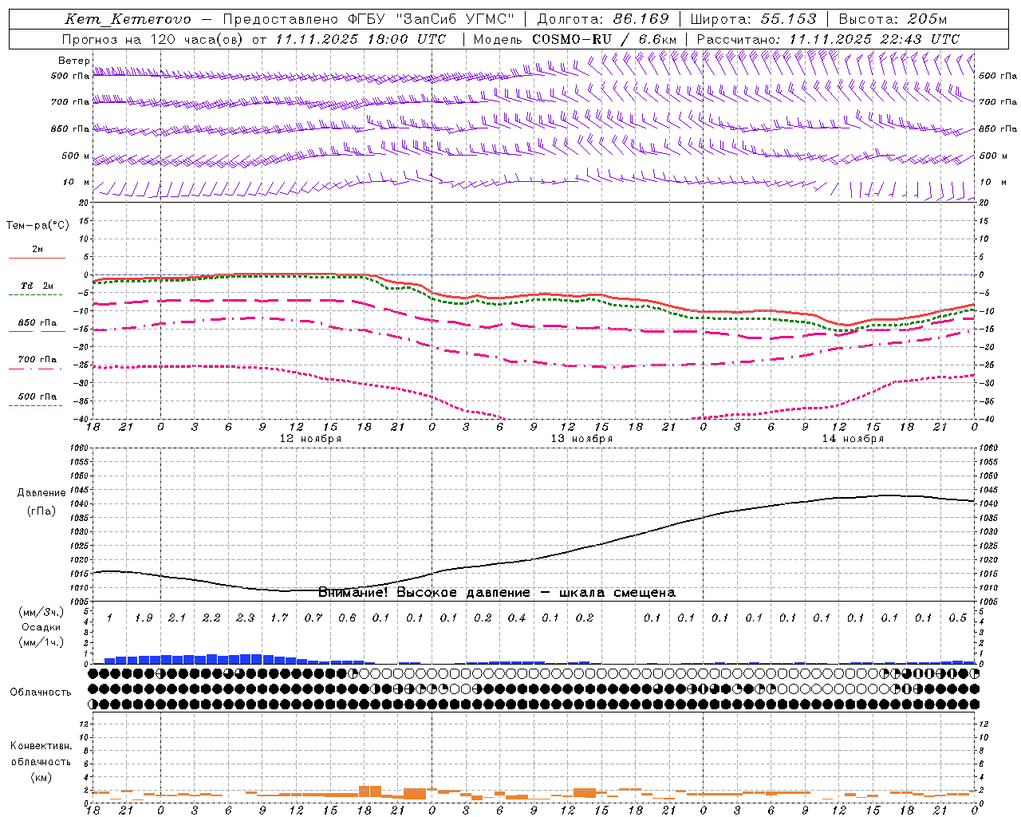This screenshot has height=817, width=1021.
Task: Click the '10 м' wind level label on the left
Action: point(77,182)
